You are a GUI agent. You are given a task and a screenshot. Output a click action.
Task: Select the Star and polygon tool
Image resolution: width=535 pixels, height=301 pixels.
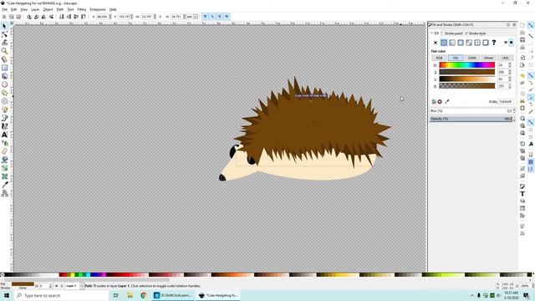[x=4, y=93]
